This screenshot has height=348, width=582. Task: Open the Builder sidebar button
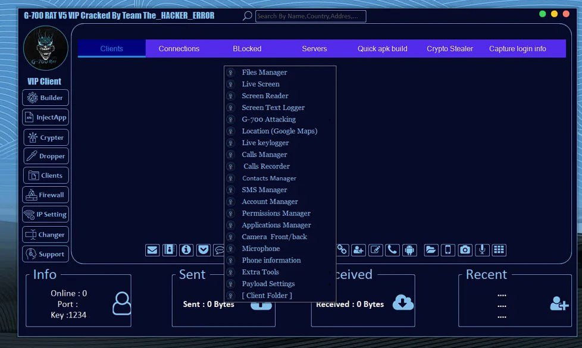pyautogui.click(x=45, y=98)
